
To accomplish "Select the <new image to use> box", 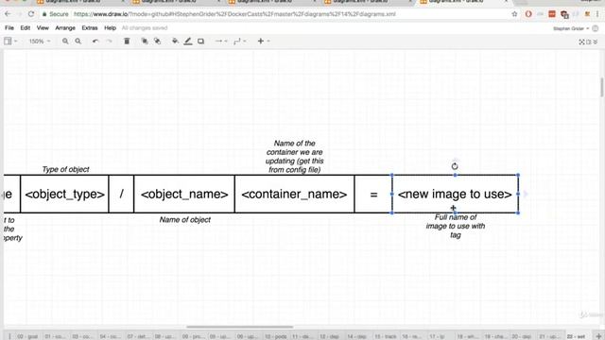I will pos(455,194).
